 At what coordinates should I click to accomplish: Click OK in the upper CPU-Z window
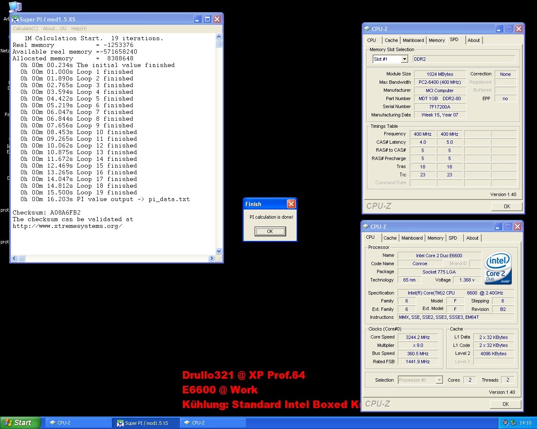[507, 206]
